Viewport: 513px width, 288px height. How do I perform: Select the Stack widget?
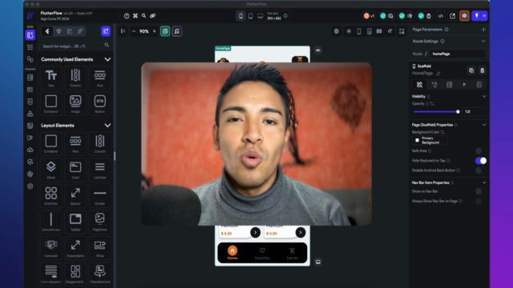[x=51, y=170]
